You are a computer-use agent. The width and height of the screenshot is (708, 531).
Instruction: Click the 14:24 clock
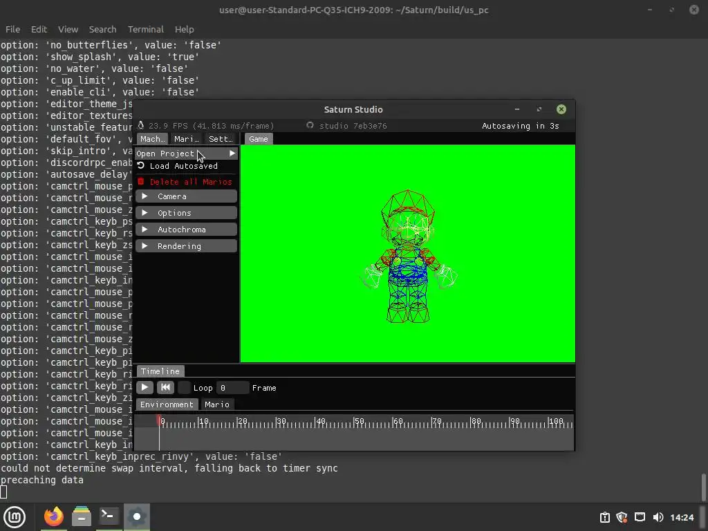[x=682, y=517]
